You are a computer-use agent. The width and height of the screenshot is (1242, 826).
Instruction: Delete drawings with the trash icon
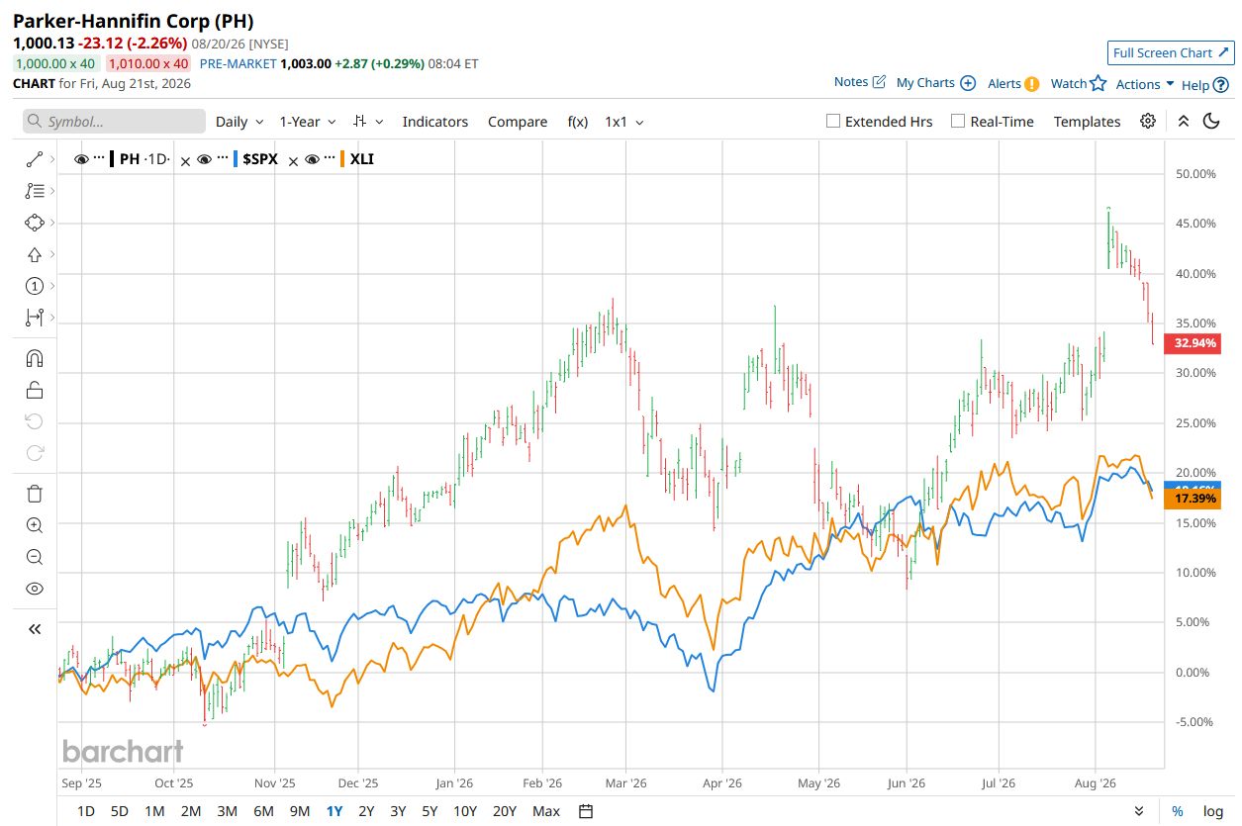pyautogui.click(x=34, y=494)
